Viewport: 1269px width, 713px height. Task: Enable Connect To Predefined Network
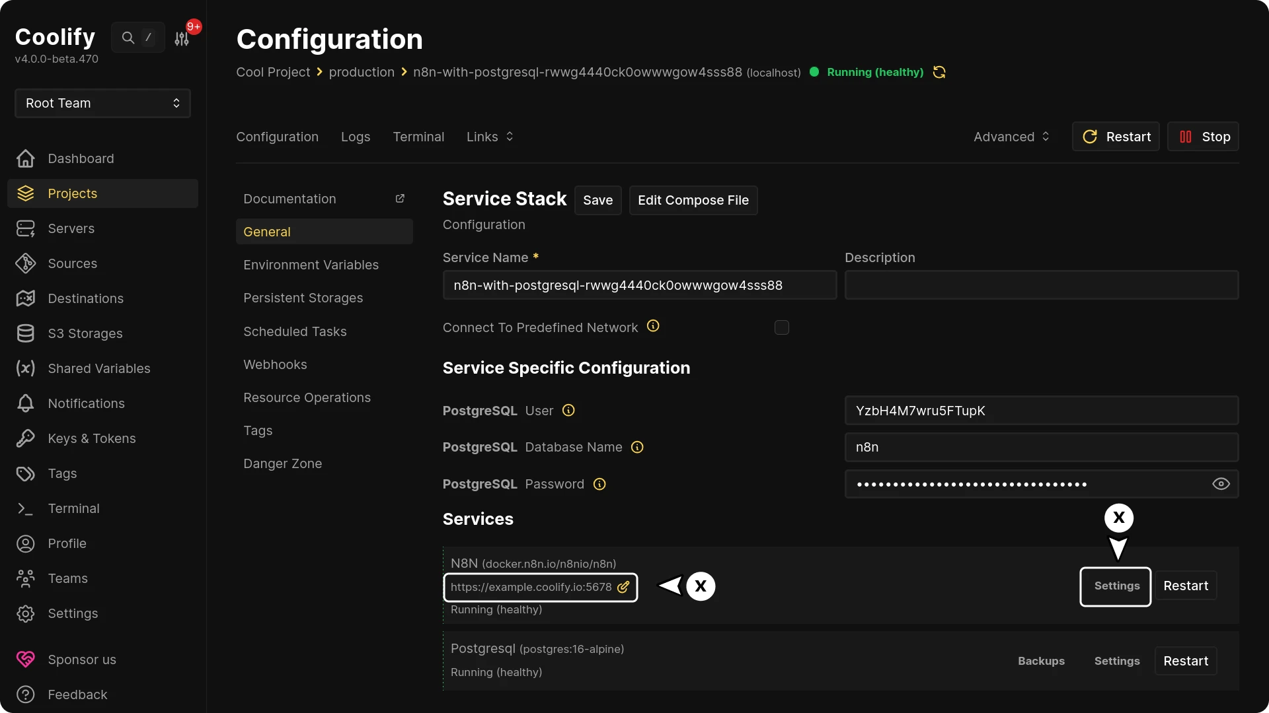click(x=781, y=327)
